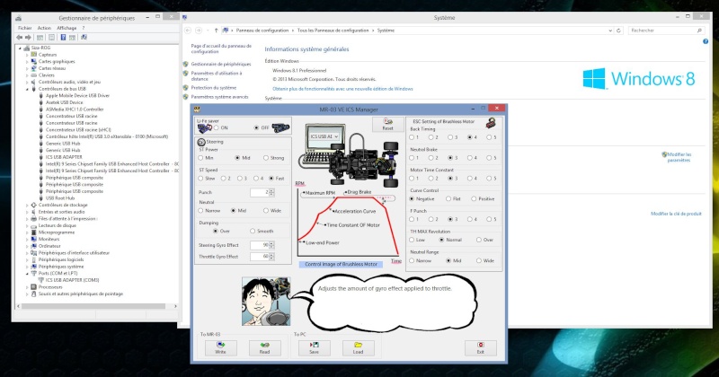Select Wide for steering Neutral
The image size is (719, 377).
(266, 210)
